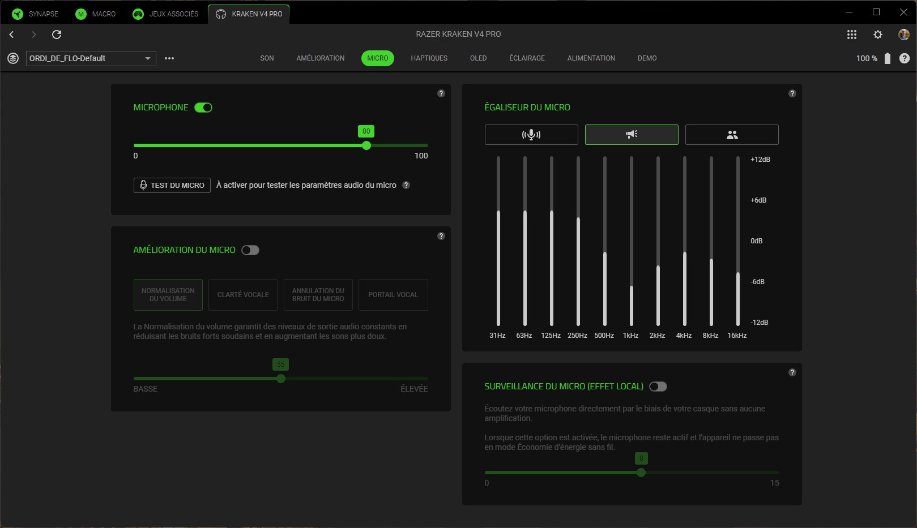Enable Amélioration du micro switch
This screenshot has height=528, width=917.
point(250,250)
